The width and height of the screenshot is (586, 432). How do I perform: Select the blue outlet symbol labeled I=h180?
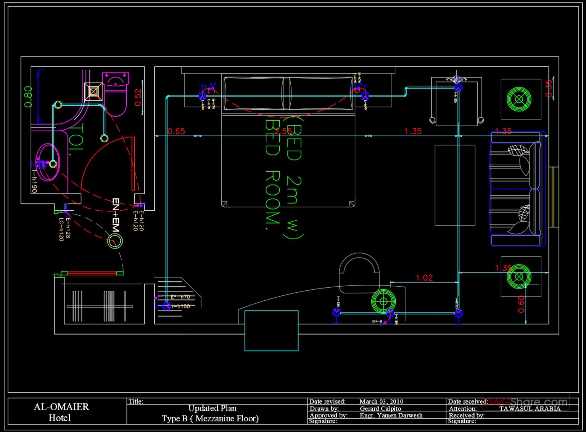pos(167,305)
